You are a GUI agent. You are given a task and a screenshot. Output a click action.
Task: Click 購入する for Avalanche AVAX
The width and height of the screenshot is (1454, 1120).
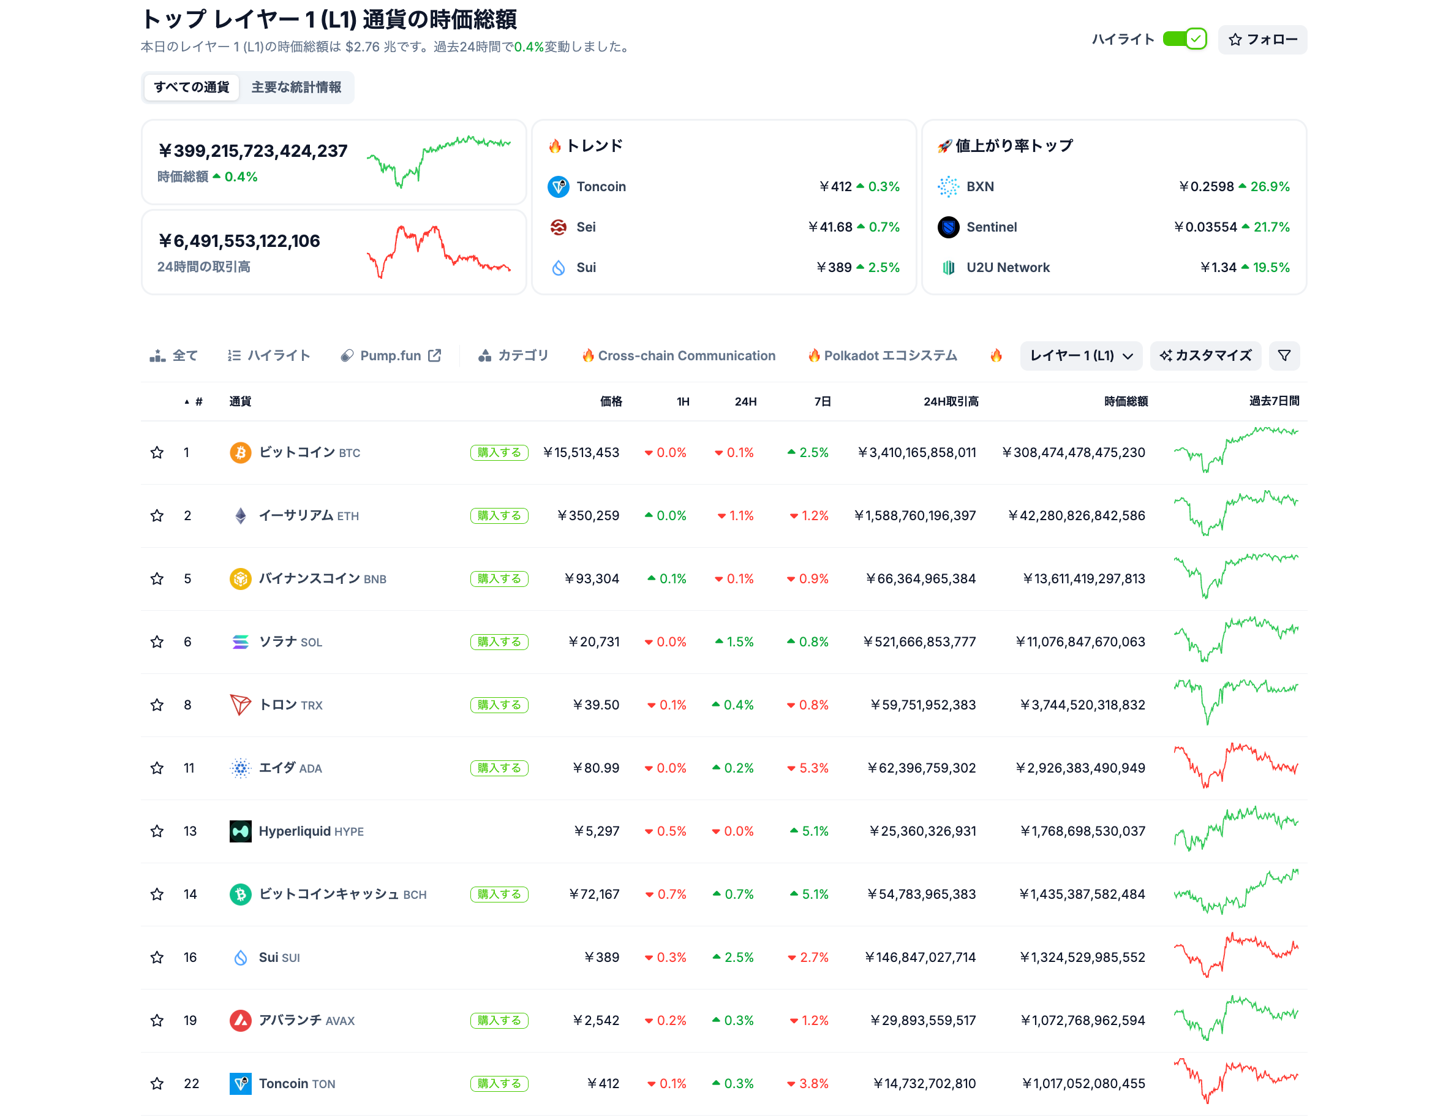coord(499,1021)
